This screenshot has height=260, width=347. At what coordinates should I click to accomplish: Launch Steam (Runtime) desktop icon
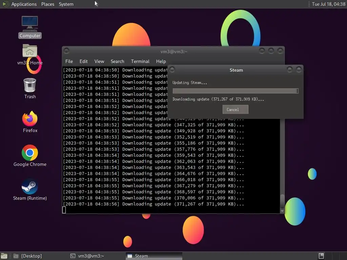[x=30, y=190]
